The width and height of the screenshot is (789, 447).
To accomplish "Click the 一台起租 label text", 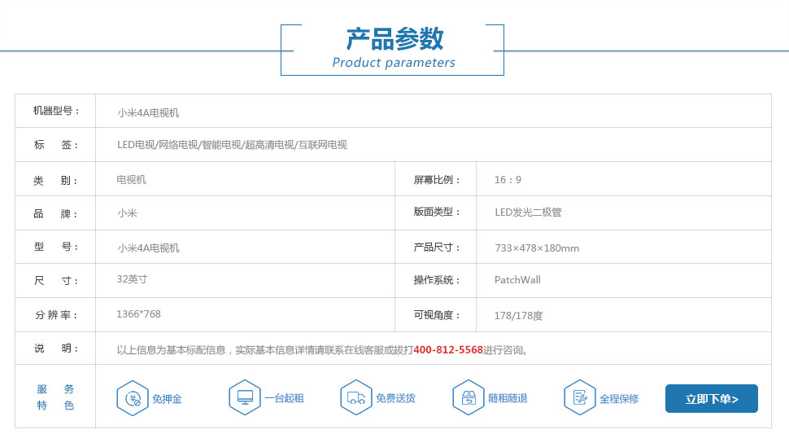I will point(285,398).
